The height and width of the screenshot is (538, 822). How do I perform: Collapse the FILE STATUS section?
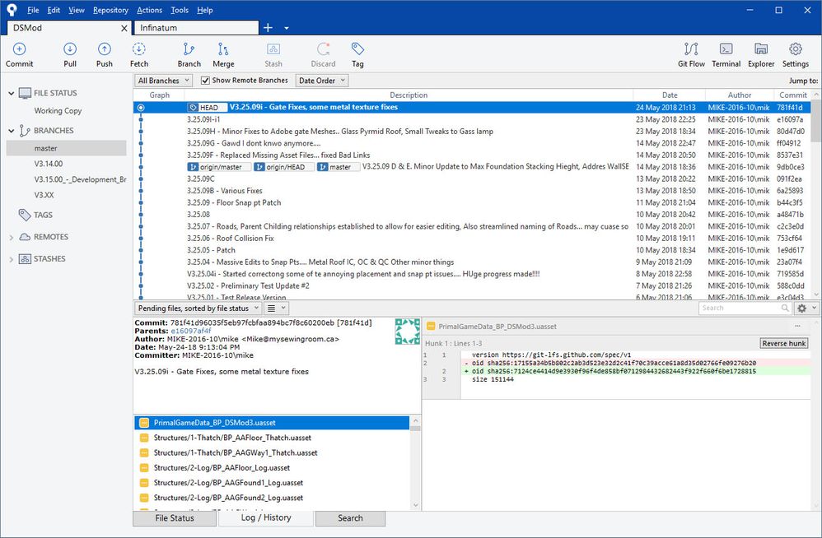click(x=11, y=93)
